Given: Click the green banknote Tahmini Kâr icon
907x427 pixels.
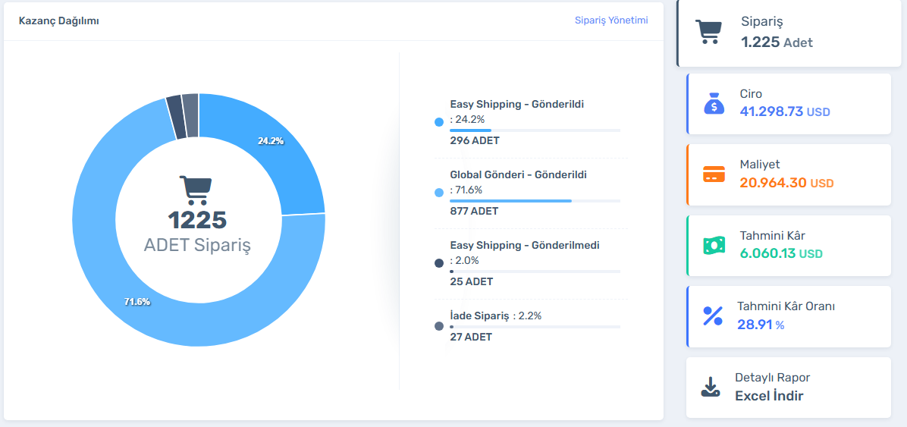Looking at the screenshot, I should pyautogui.click(x=714, y=246).
